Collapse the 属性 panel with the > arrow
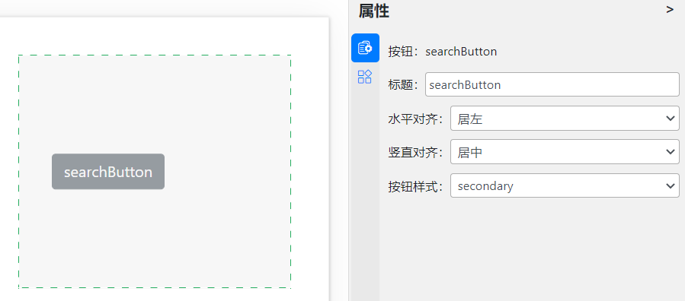 (x=670, y=10)
